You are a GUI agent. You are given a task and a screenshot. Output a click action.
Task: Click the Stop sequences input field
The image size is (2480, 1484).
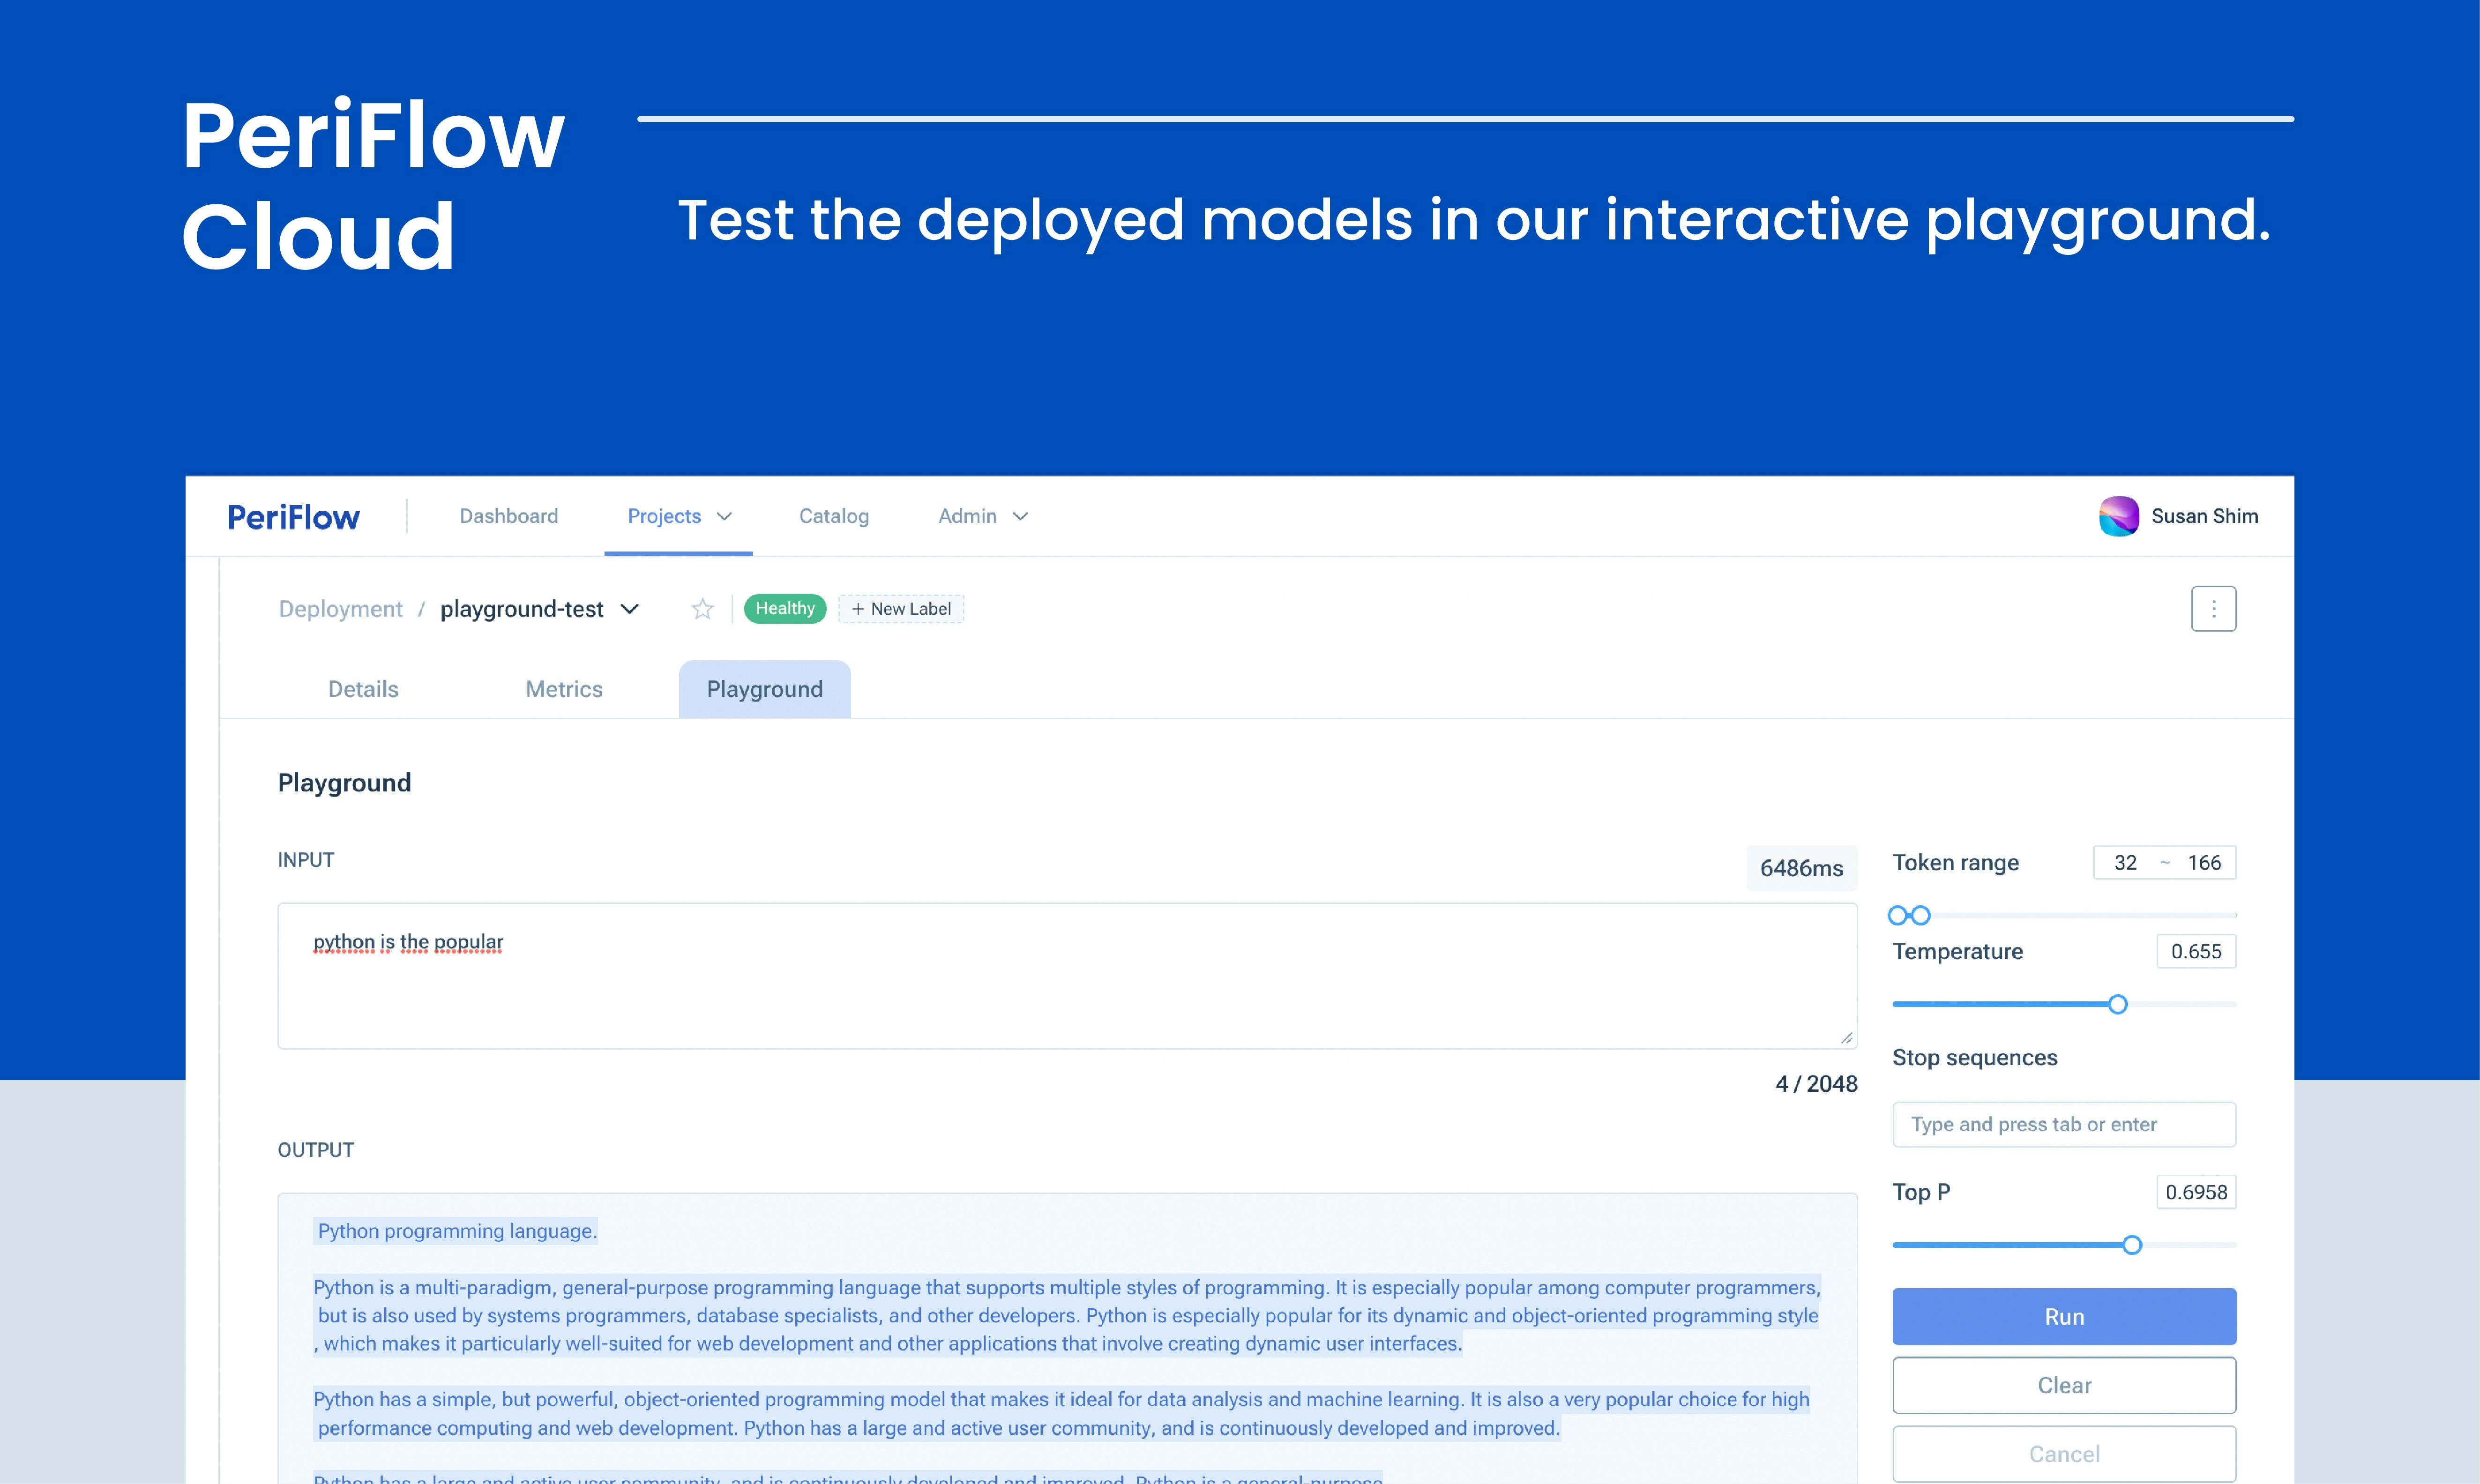click(x=2064, y=1125)
